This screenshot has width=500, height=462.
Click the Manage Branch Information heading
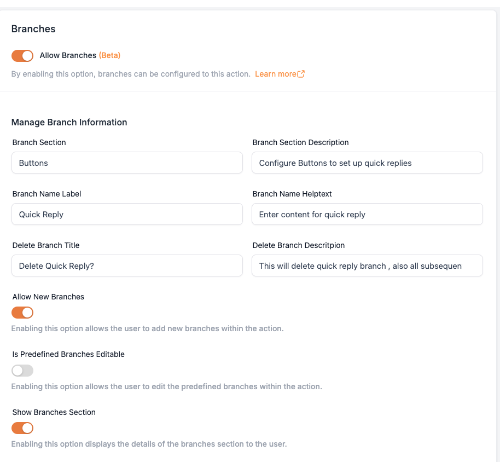[69, 122]
